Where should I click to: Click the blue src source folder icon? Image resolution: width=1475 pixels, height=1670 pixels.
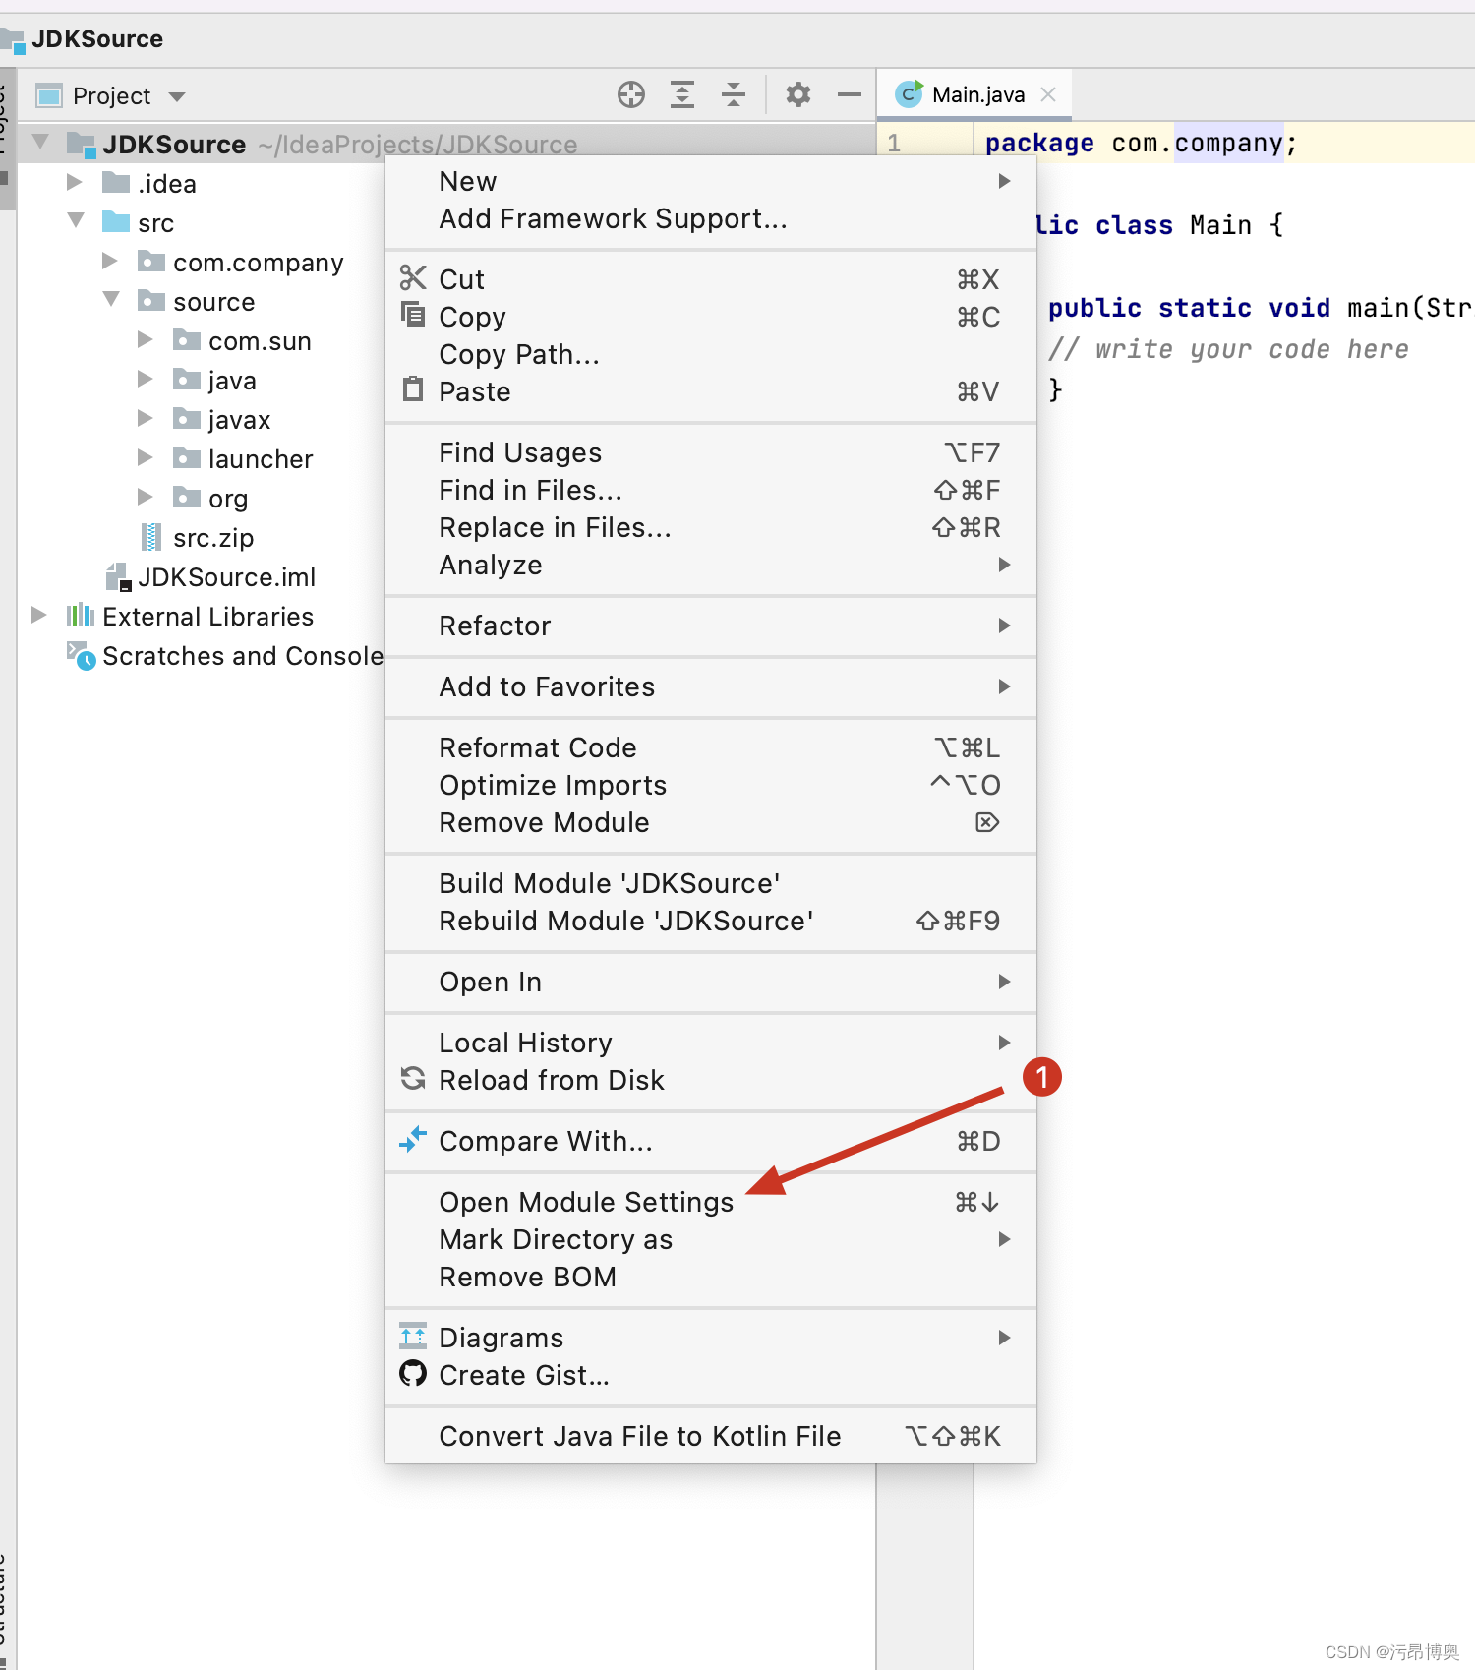point(116,222)
